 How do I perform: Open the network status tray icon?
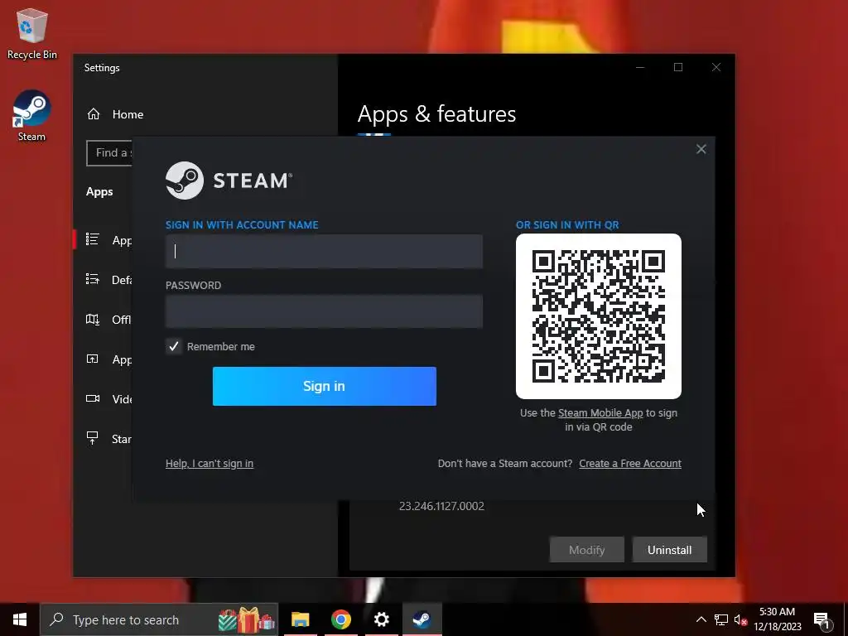[721, 619]
